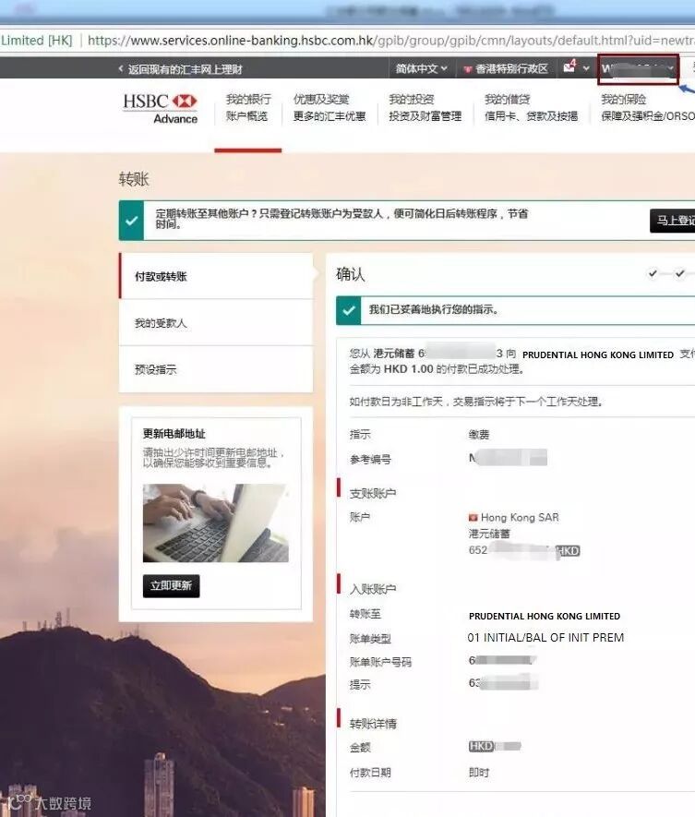Select 预设指示 in the side menu
This screenshot has width=695, height=817.
click(x=216, y=369)
